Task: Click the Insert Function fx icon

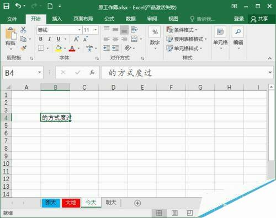Action: (92, 73)
